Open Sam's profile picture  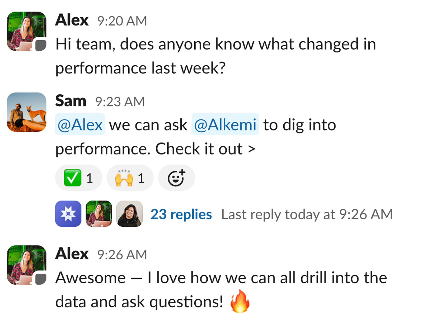(x=27, y=112)
